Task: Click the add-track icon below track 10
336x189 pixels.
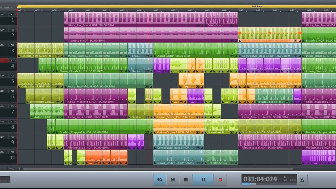Action: [x=12, y=169]
